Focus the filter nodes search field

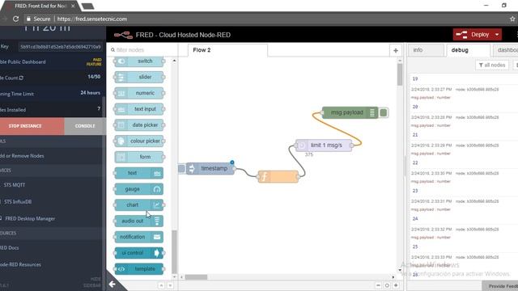point(142,50)
